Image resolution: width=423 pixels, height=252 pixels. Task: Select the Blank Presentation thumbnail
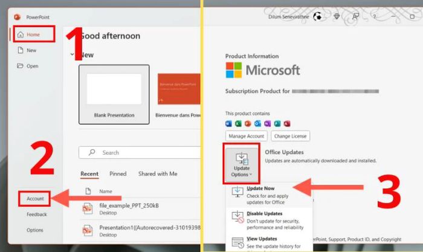114,94
